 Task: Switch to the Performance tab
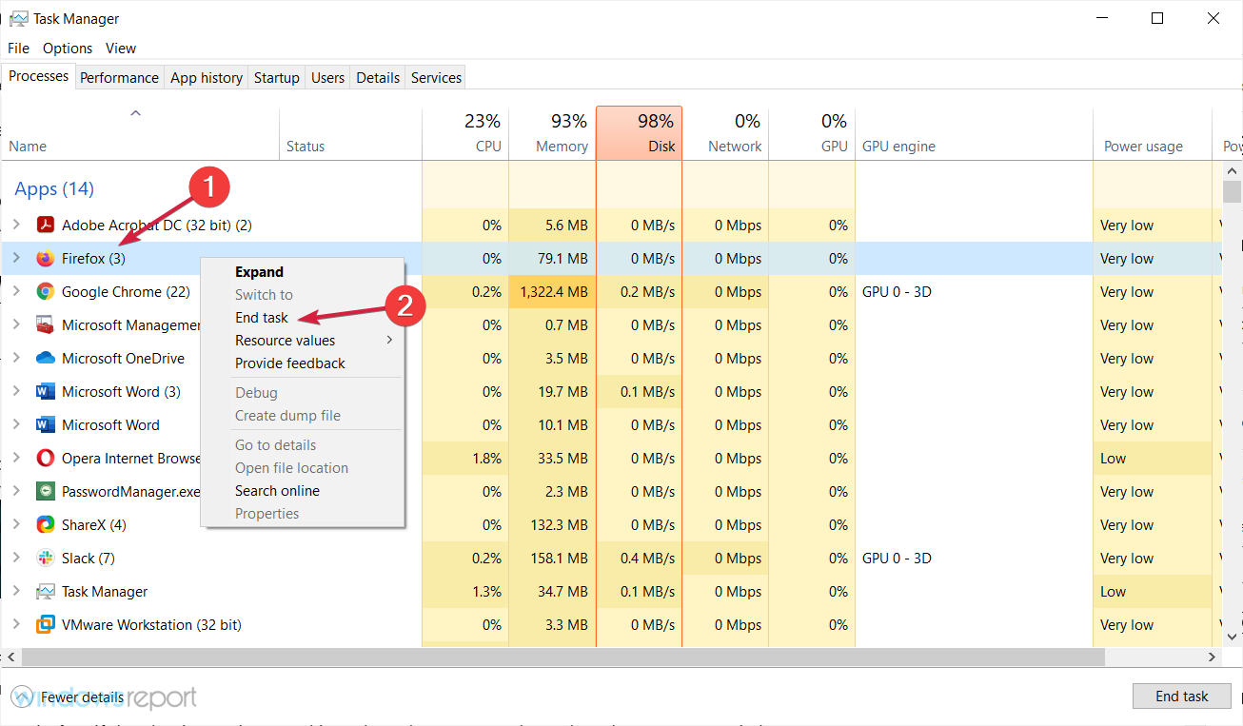coord(119,78)
